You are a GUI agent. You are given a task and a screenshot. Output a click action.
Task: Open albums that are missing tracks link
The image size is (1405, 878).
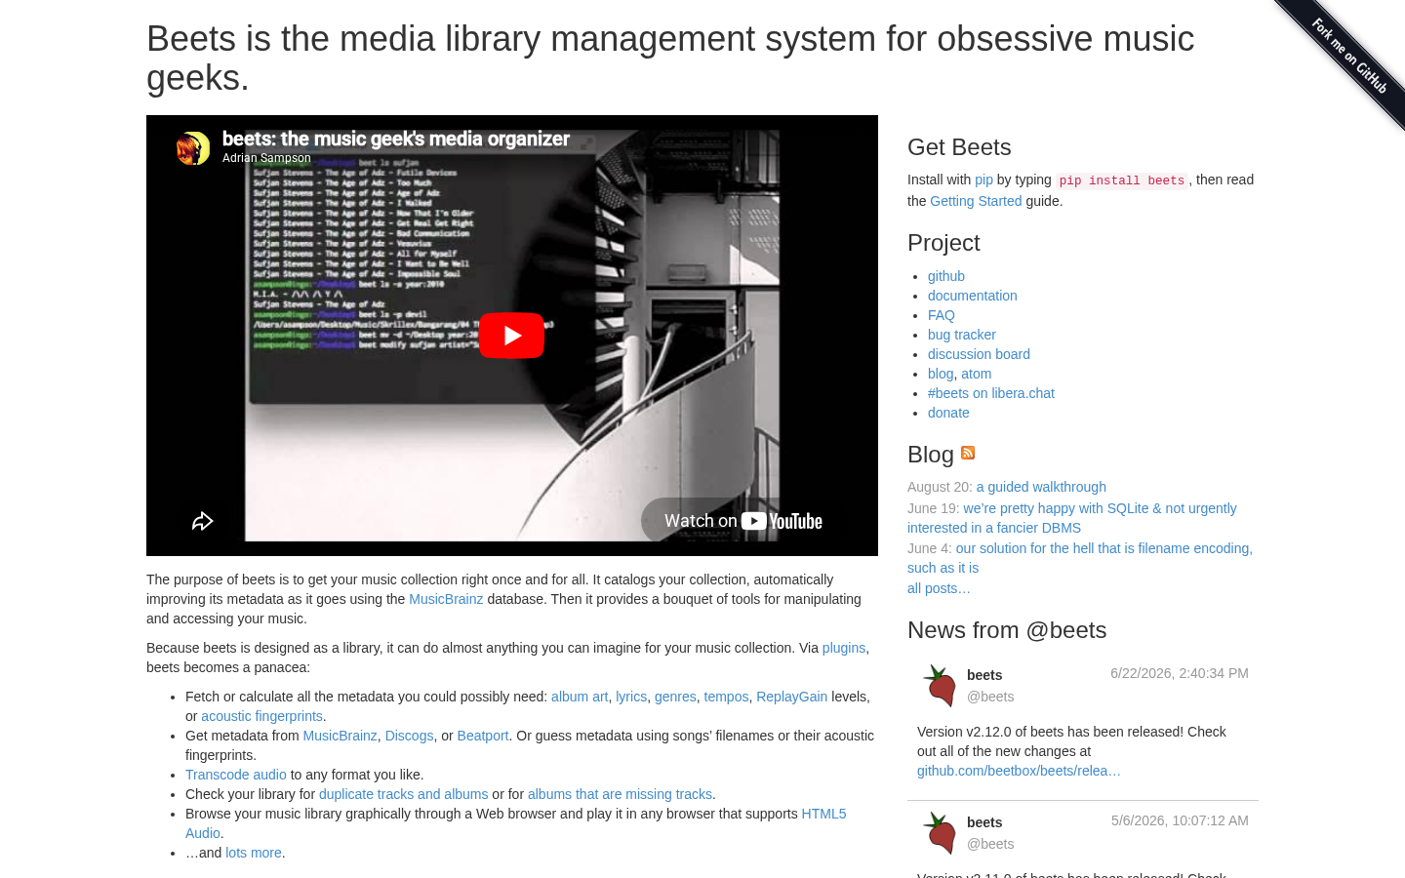(620, 794)
